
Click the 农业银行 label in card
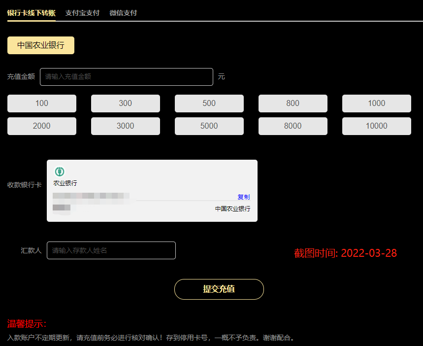click(65, 183)
